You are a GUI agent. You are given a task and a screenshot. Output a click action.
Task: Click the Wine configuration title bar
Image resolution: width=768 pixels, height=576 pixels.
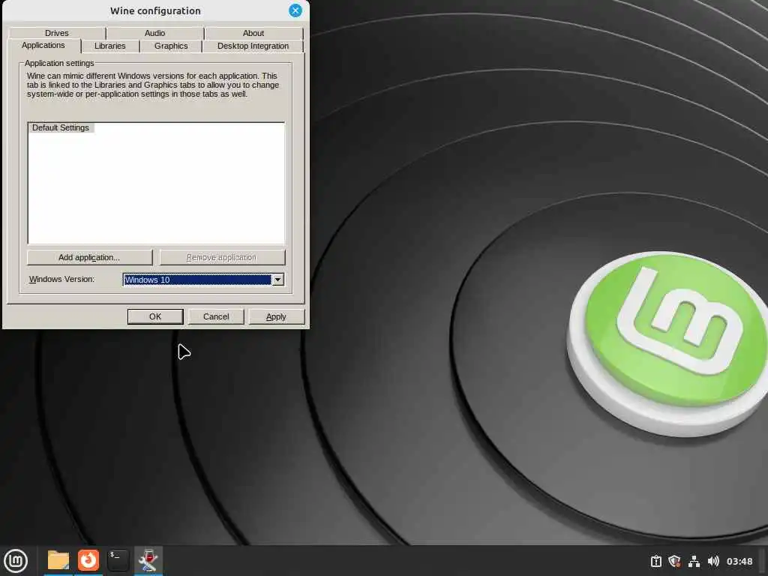tap(155, 10)
